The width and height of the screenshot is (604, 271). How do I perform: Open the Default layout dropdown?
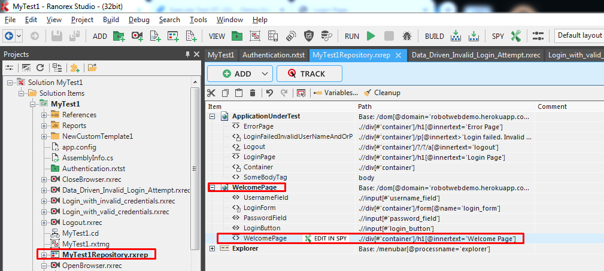tap(579, 35)
